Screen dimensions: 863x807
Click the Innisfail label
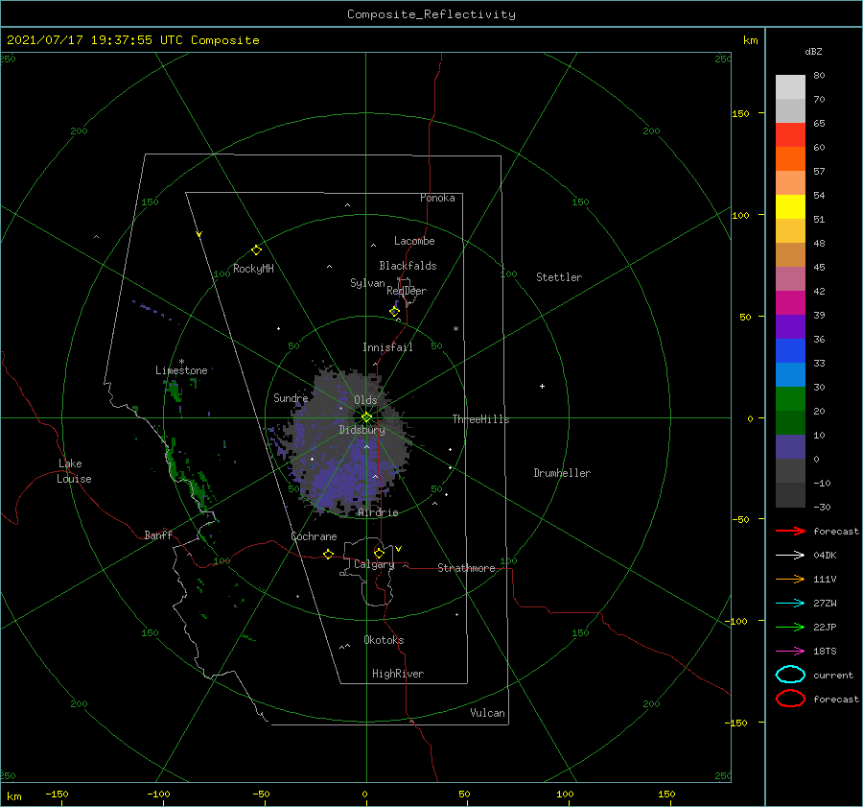[387, 347]
